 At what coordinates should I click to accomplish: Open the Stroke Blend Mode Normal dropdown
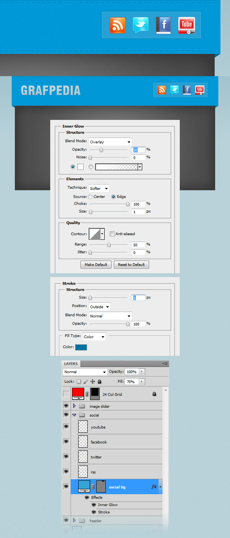tap(110, 316)
